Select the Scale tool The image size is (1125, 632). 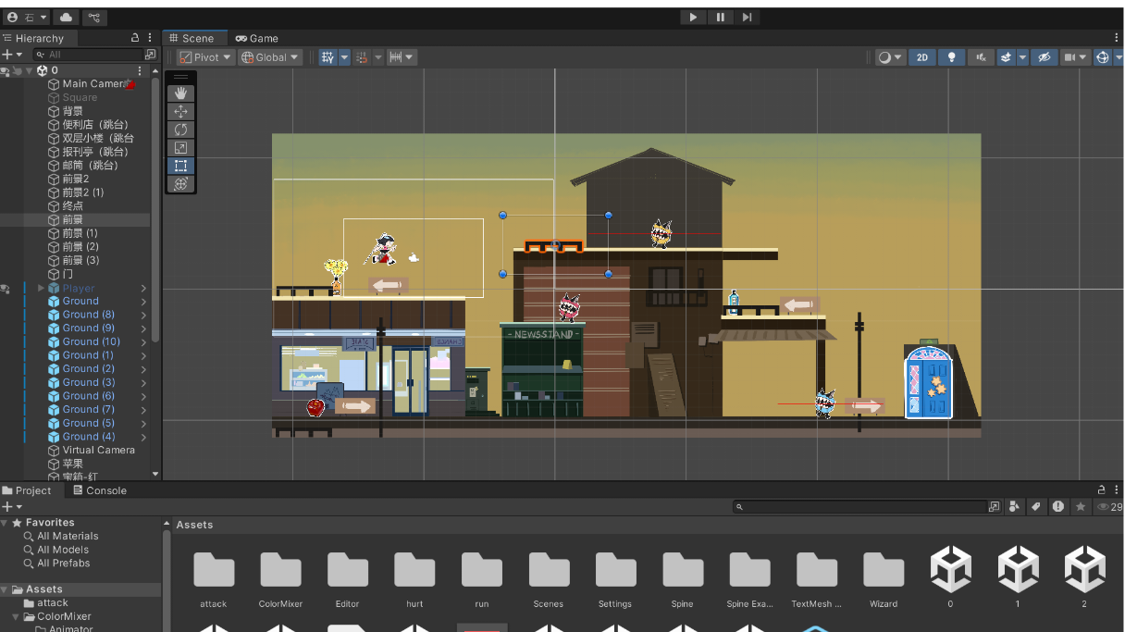[181, 148]
